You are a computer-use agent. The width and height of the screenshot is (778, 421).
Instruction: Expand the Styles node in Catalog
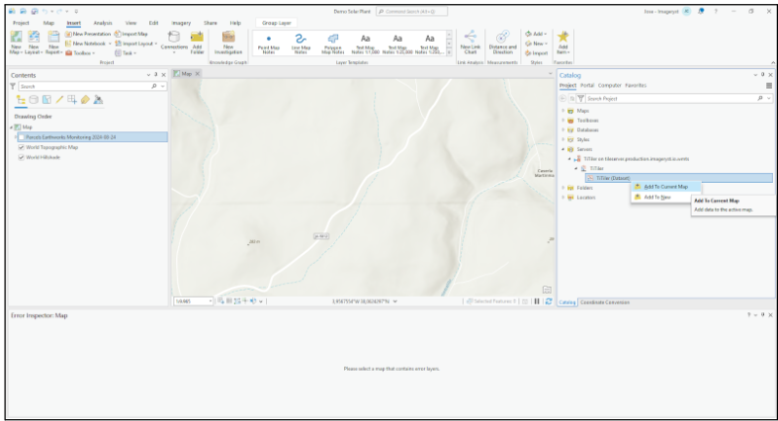coord(563,139)
